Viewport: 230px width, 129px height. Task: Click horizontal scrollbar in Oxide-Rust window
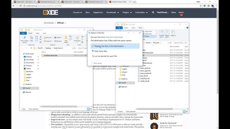(59, 107)
